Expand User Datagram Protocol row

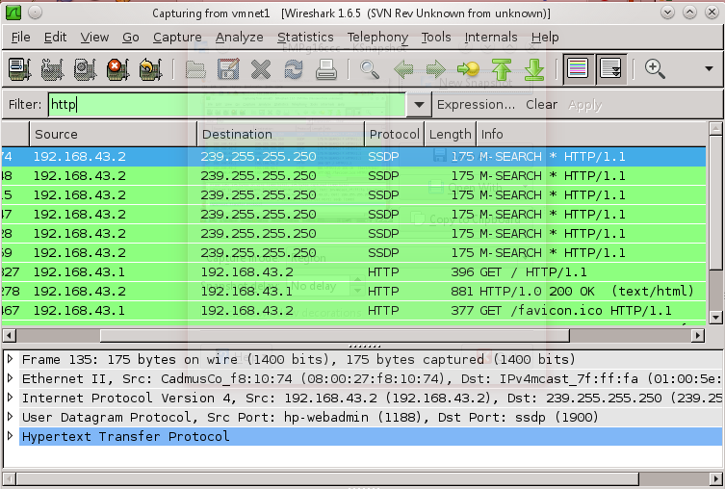pyautogui.click(x=11, y=417)
